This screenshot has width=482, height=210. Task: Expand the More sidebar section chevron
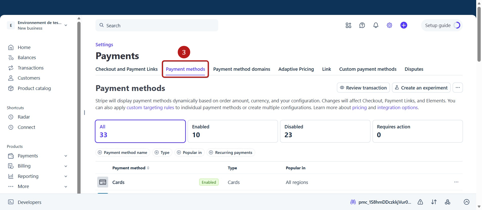(x=66, y=187)
